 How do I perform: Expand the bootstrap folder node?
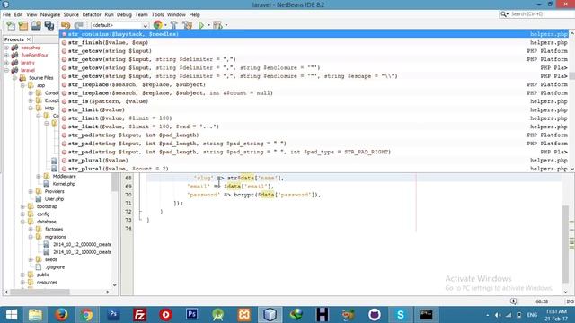[x=22, y=206]
